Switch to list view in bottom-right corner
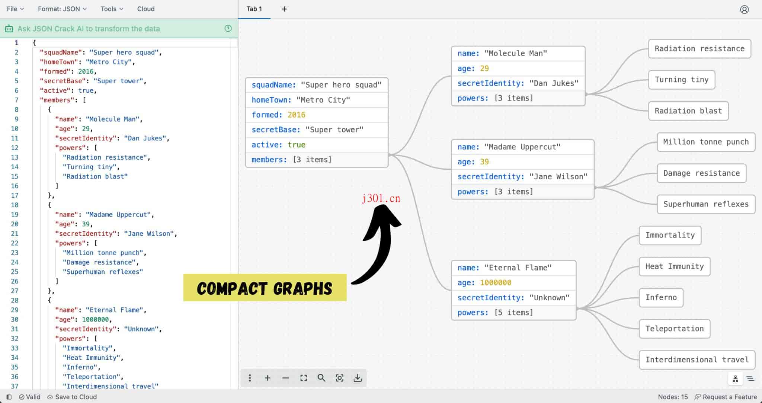762x403 pixels. pyautogui.click(x=750, y=378)
